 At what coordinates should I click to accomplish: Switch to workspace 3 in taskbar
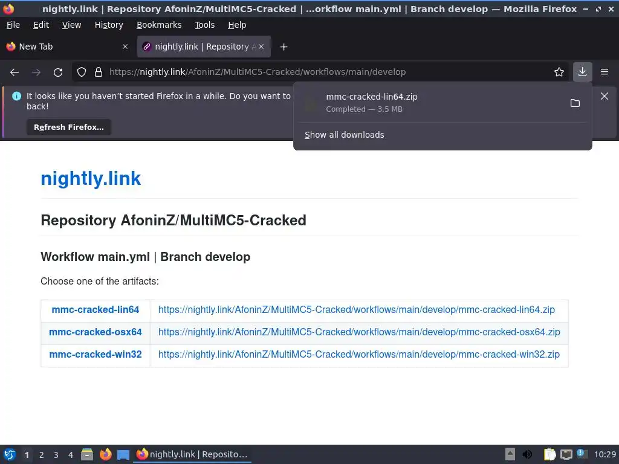(x=56, y=455)
